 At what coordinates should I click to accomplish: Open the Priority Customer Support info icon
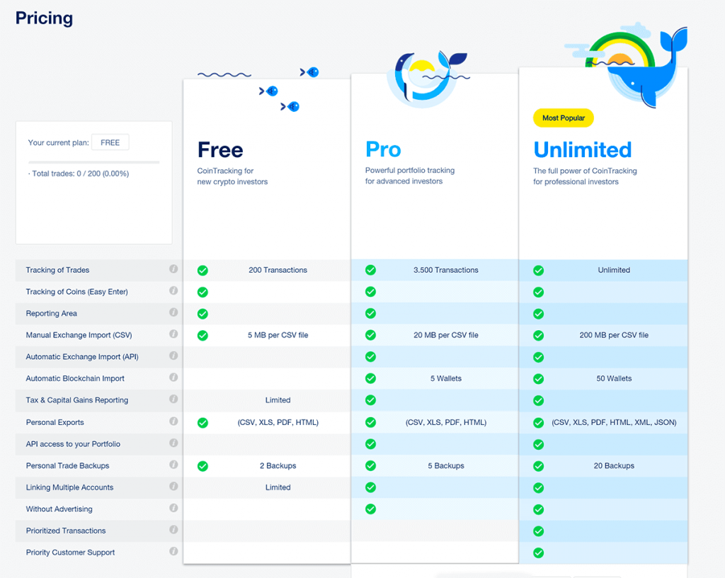click(173, 552)
